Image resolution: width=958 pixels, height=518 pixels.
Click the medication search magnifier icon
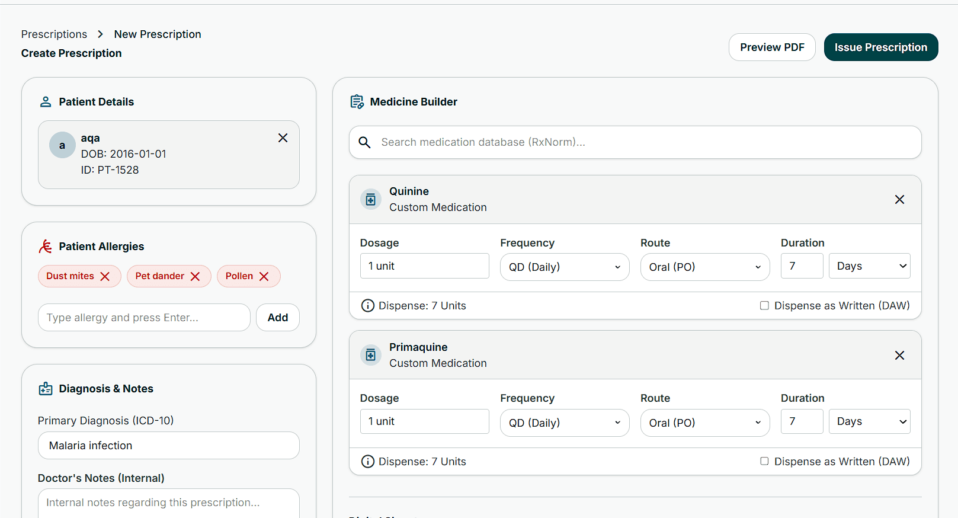point(365,142)
